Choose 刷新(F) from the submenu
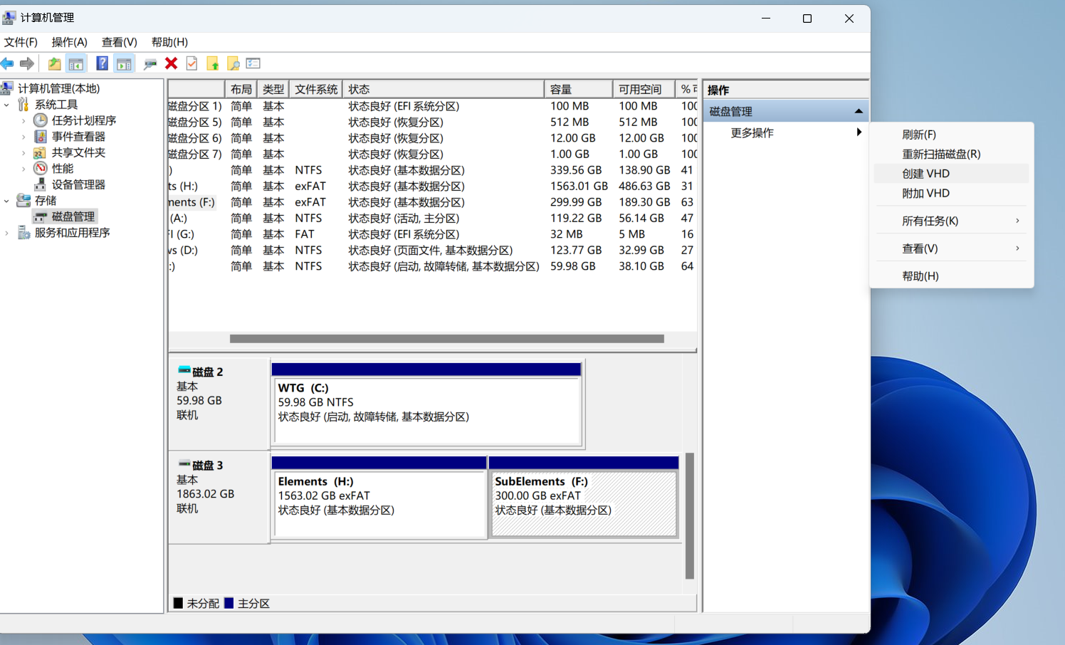The image size is (1065, 645). pyautogui.click(x=951, y=135)
